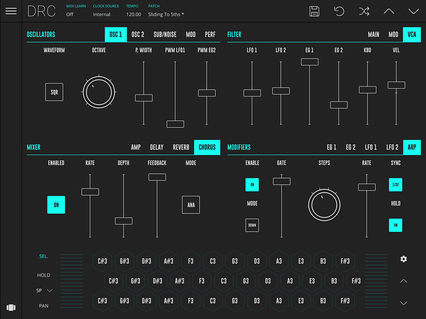This screenshot has height=319, width=426.
Task: Click the chorus Depth slider handle
Action: 123,221
